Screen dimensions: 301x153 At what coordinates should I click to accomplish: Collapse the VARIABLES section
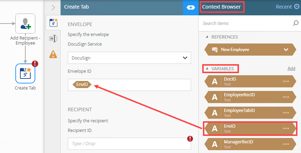(x=206, y=68)
